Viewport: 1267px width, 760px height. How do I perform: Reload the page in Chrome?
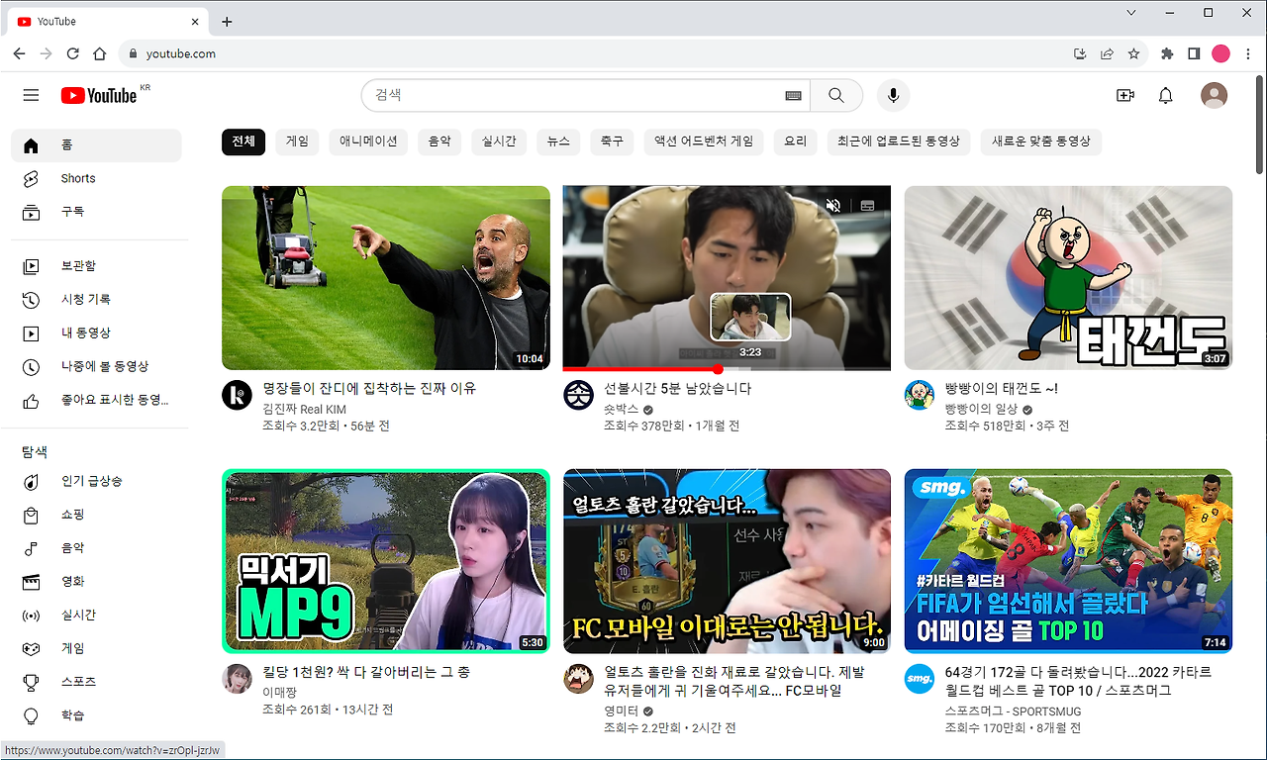72,53
